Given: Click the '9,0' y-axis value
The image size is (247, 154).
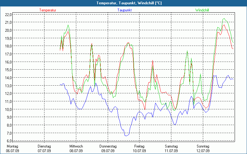Looking at the screenshot, I should [9, 117].
